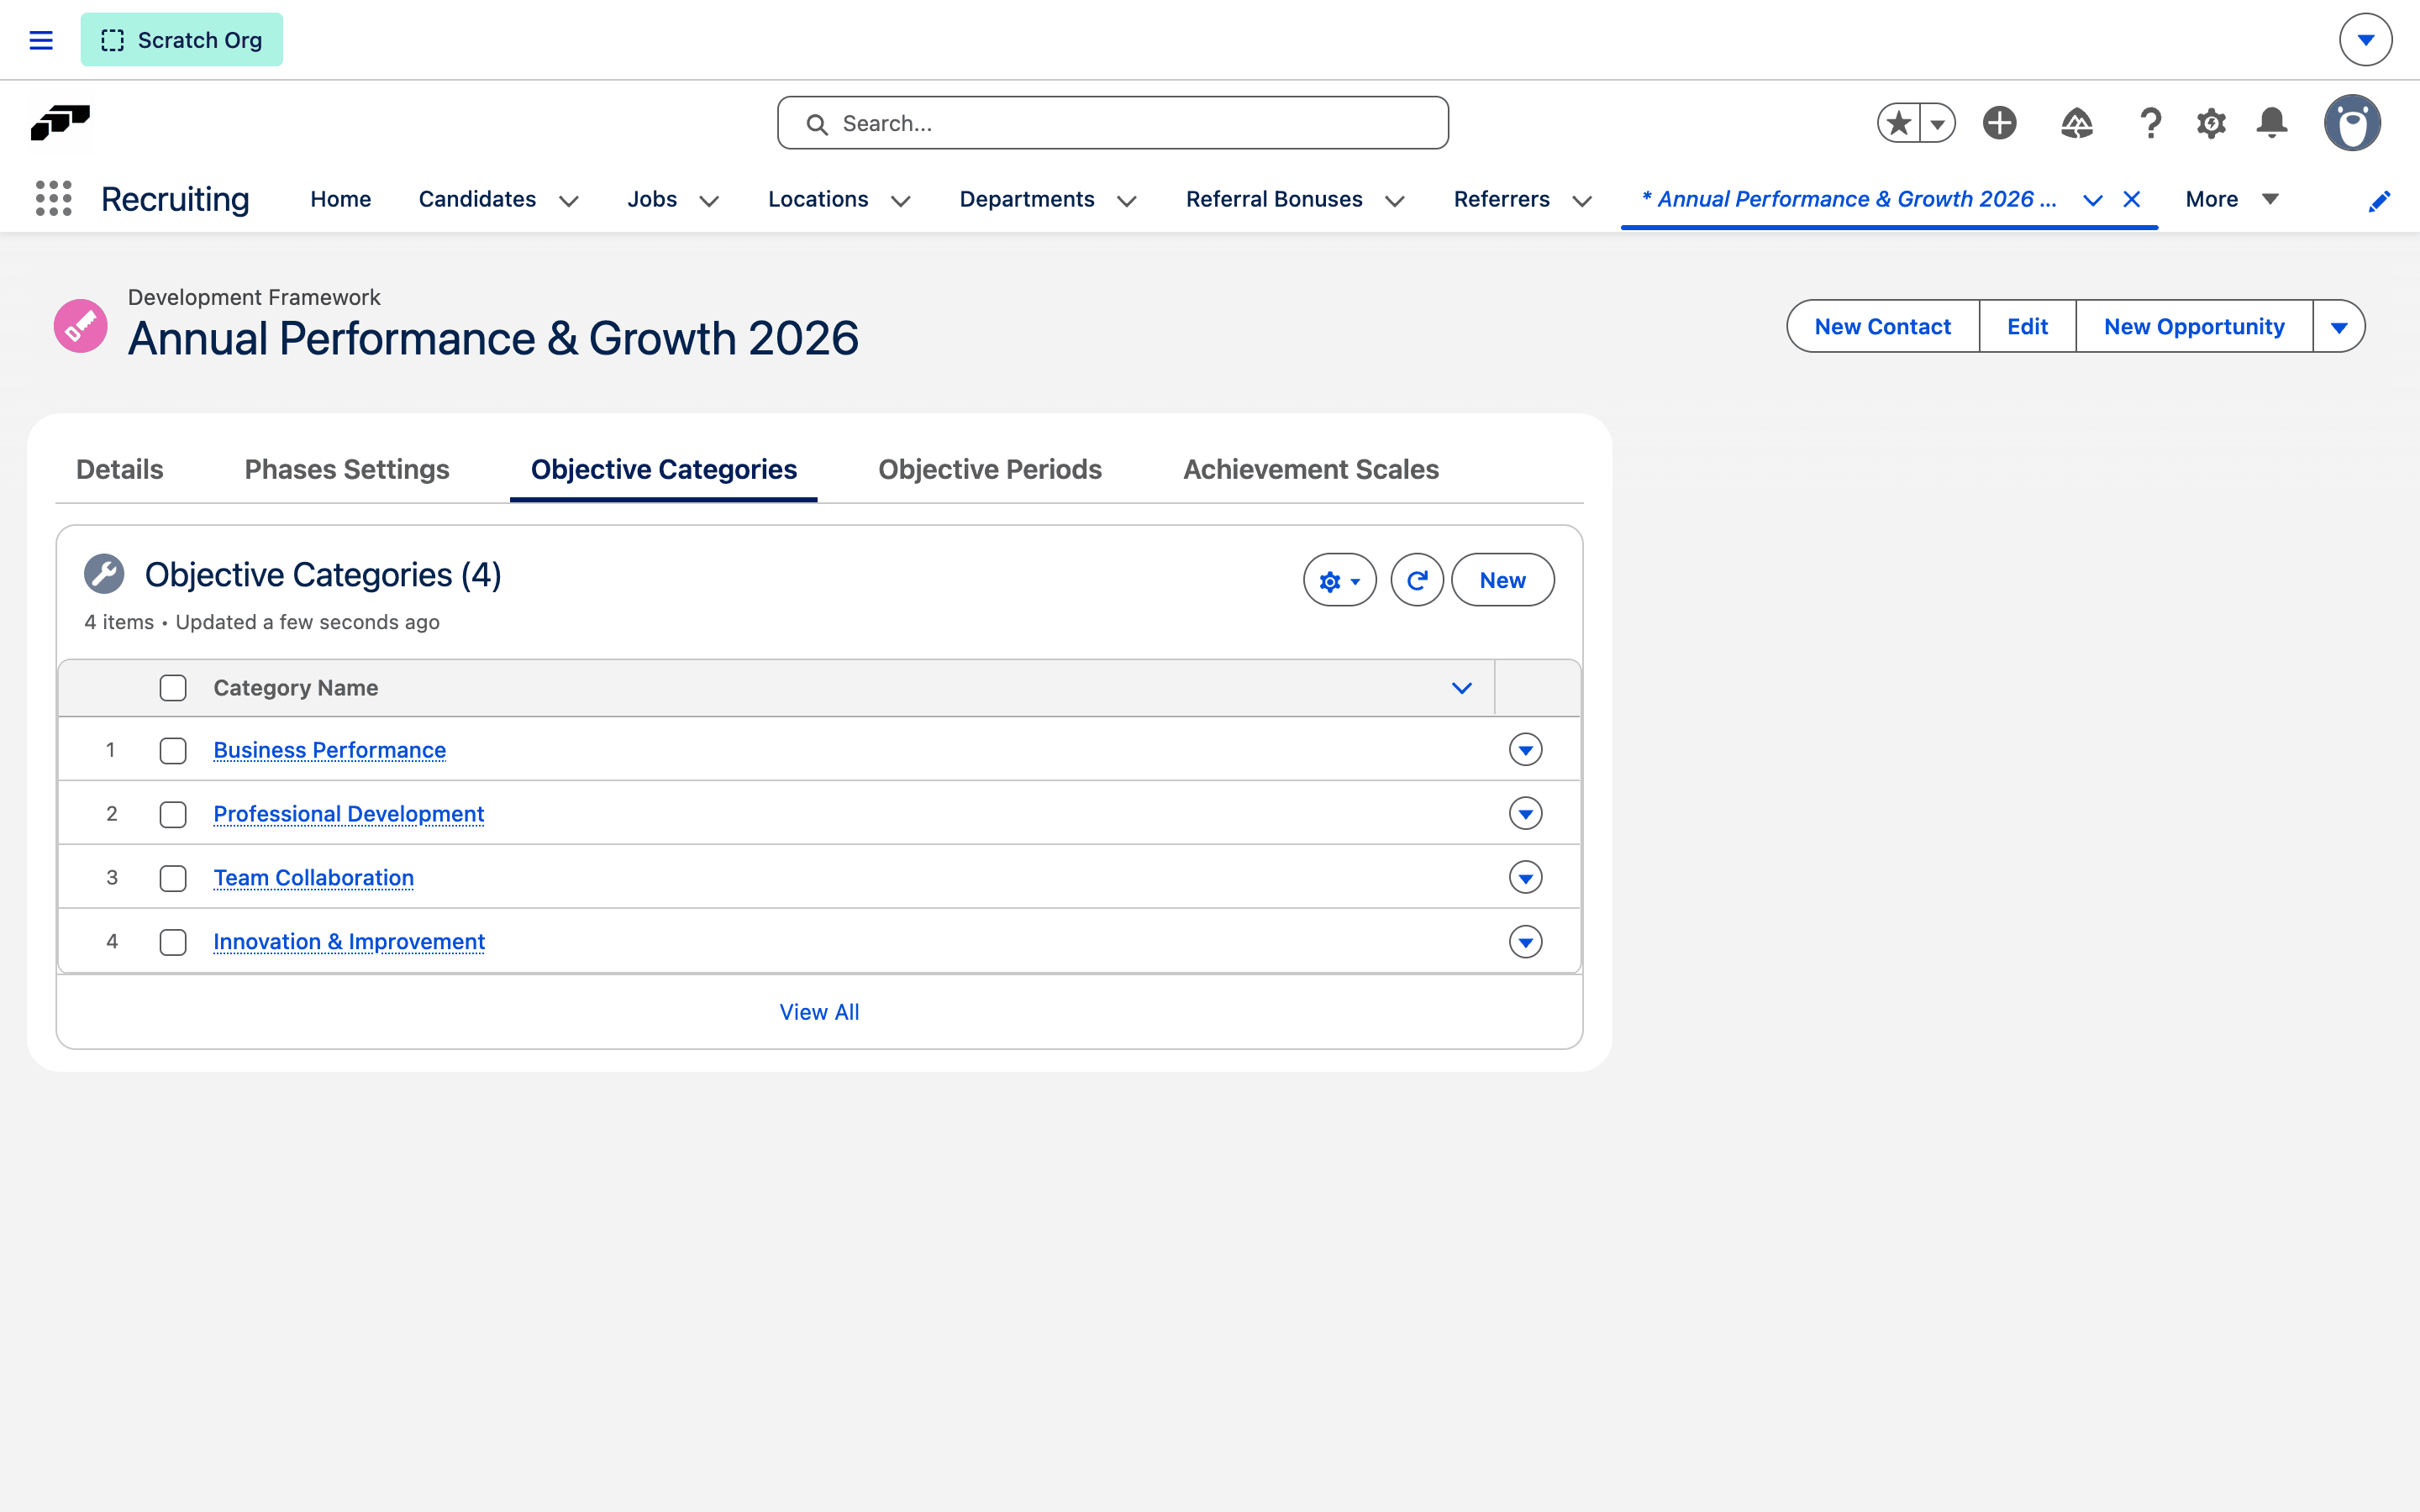This screenshot has height=1512, width=2420.
Task: Show row actions for Business Performance
Action: [x=1525, y=750]
